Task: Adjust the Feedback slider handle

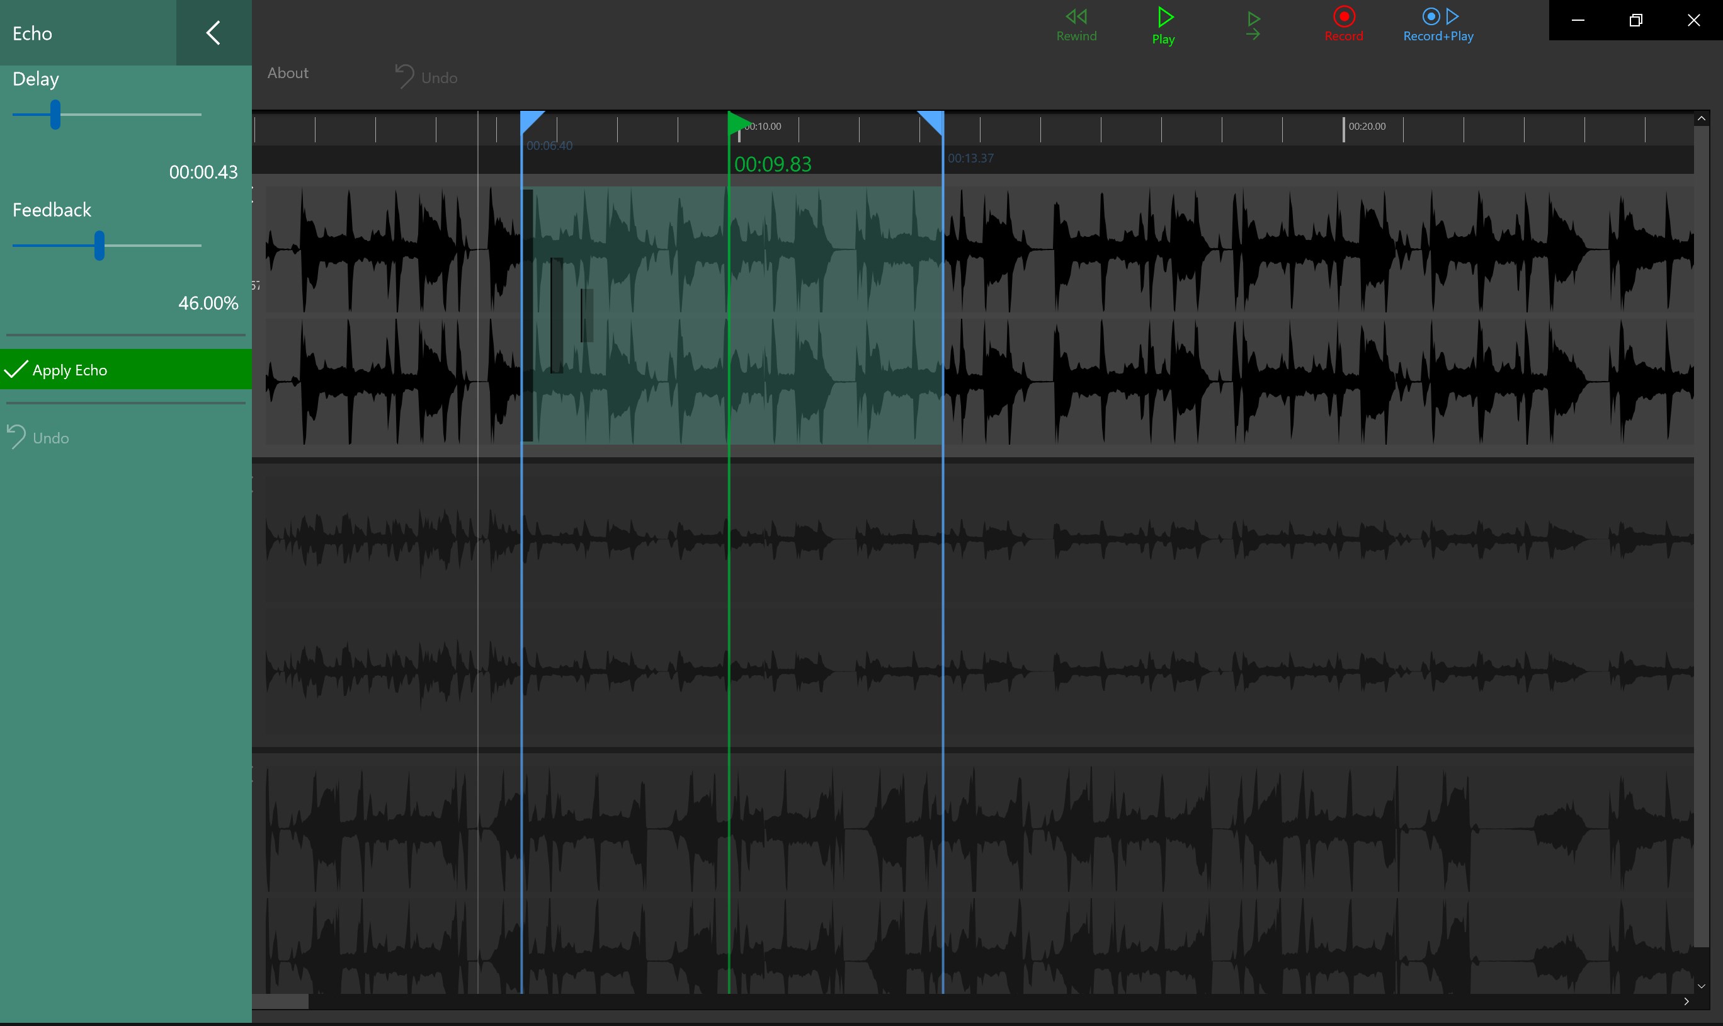Action: click(x=99, y=246)
